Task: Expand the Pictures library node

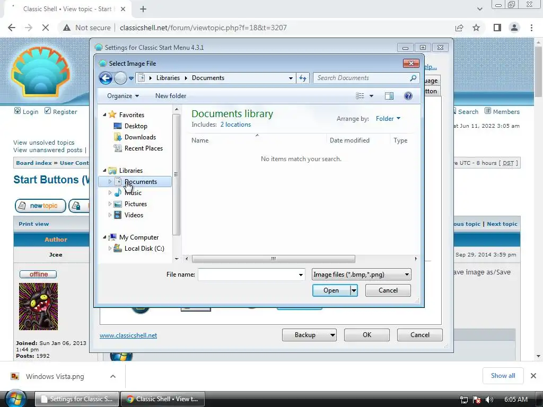Action: coord(110,204)
